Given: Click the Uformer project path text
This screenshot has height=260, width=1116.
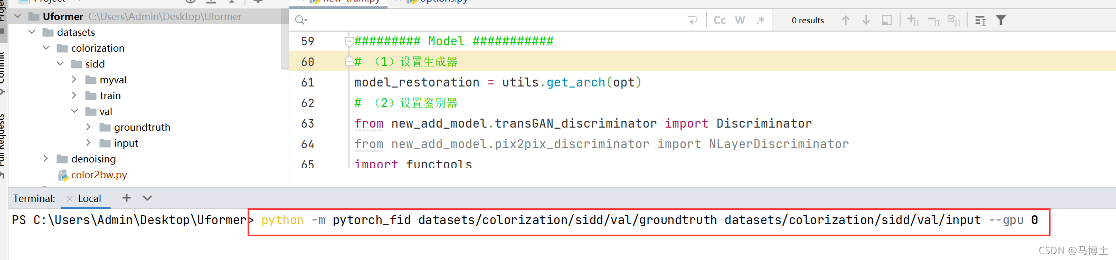Looking at the screenshot, I should pos(165,16).
